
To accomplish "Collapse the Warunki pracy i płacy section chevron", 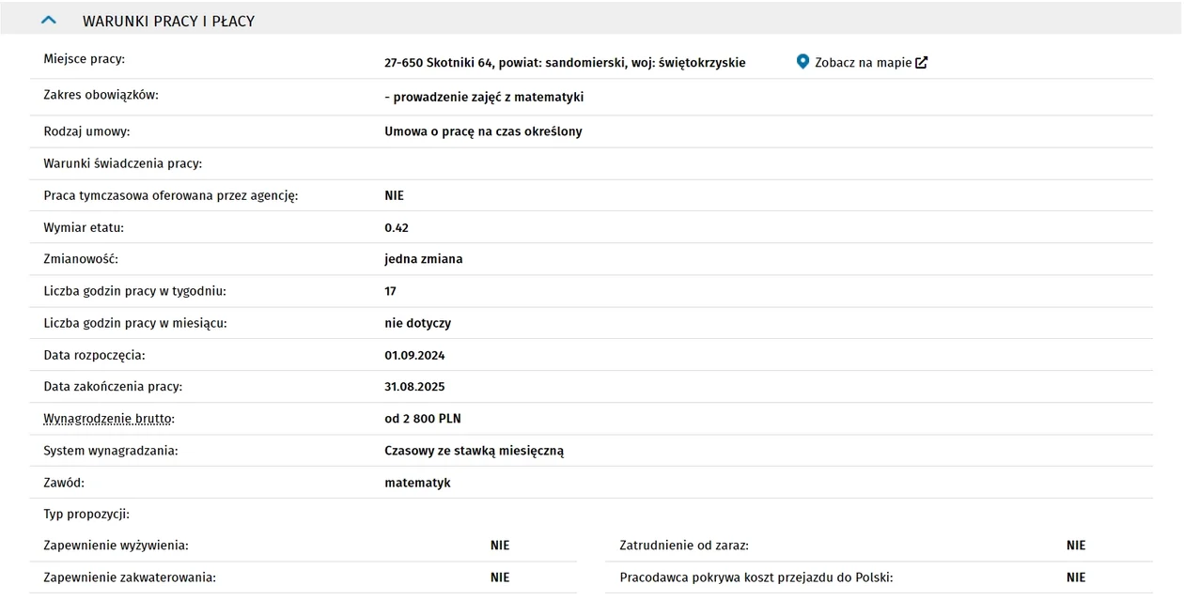I will point(49,20).
